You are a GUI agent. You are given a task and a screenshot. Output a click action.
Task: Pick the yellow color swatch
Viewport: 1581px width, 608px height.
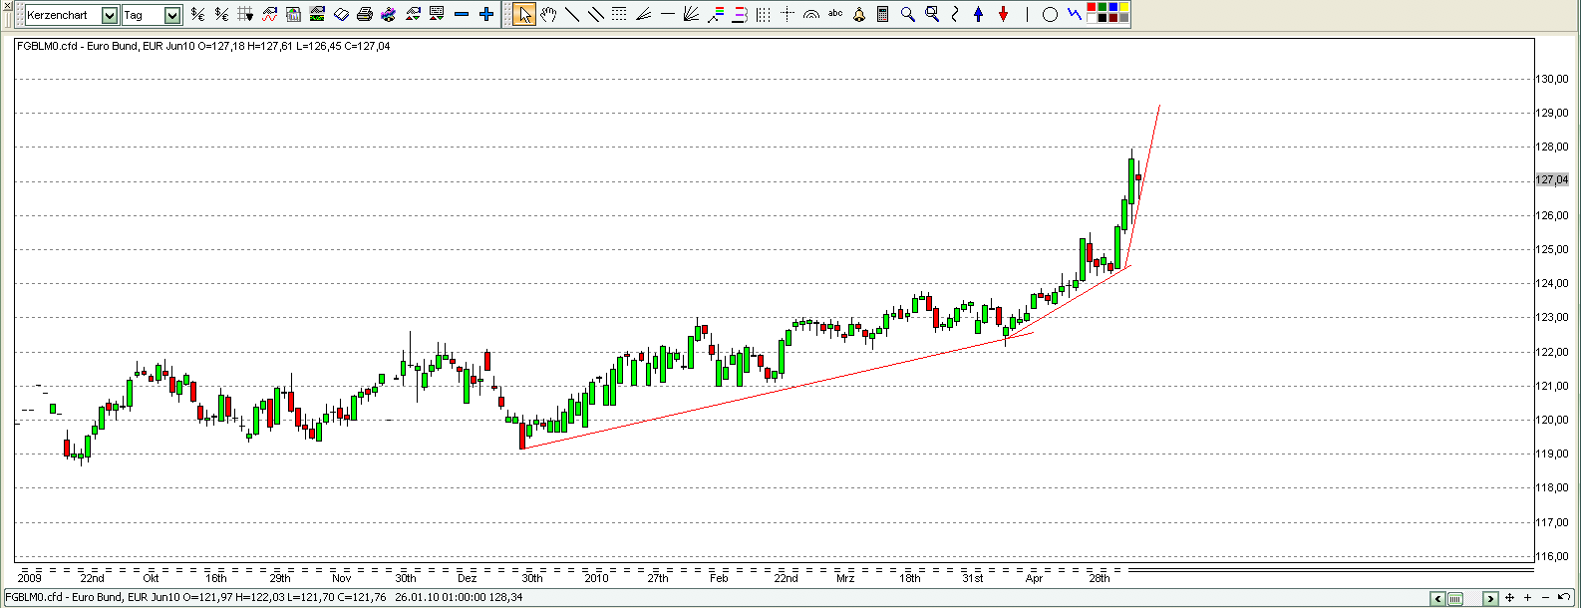pos(1124,8)
